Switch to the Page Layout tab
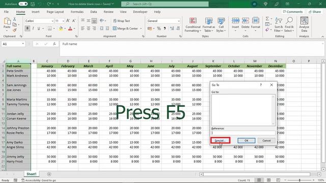The width and height of the screenshot is (326, 183). point(55,12)
